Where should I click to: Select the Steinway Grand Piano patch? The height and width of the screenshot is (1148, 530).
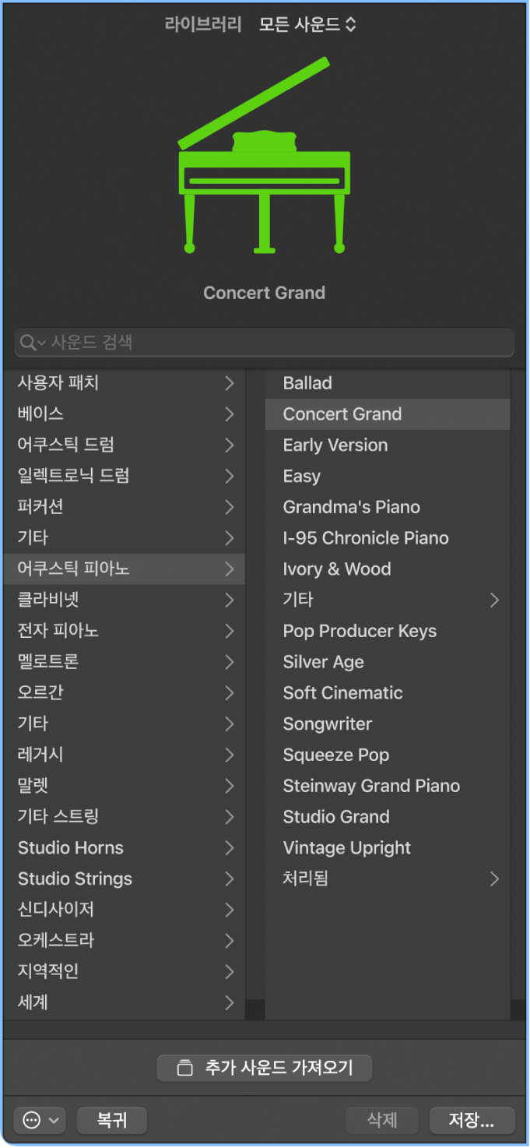[x=388, y=786]
